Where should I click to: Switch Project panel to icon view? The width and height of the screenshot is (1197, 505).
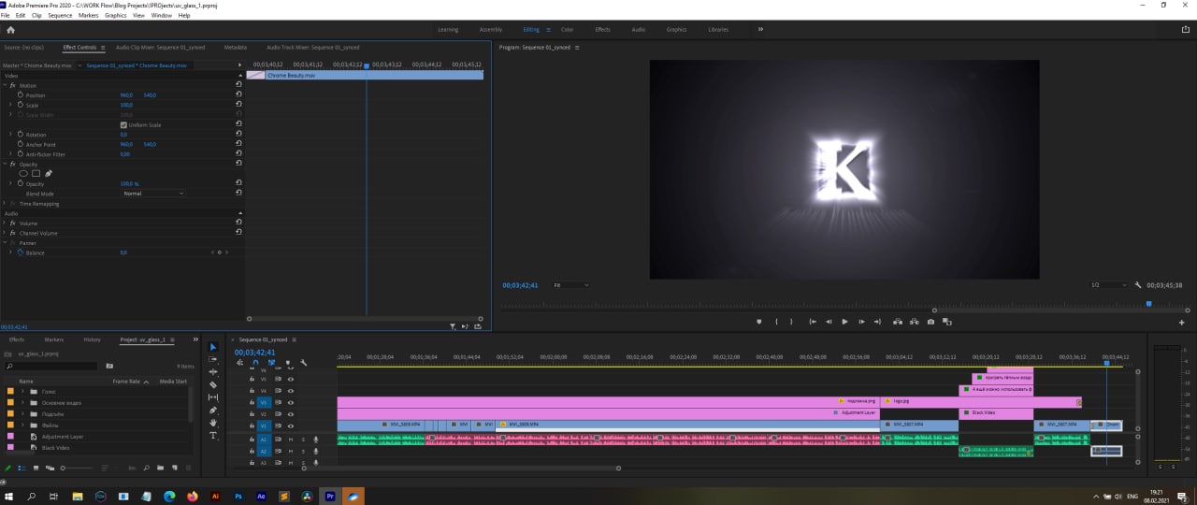click(x=35, y=468)
